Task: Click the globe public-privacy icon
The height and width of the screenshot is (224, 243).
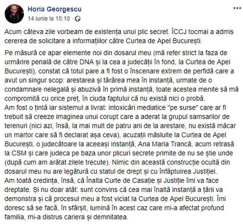Action: [77, 19]
